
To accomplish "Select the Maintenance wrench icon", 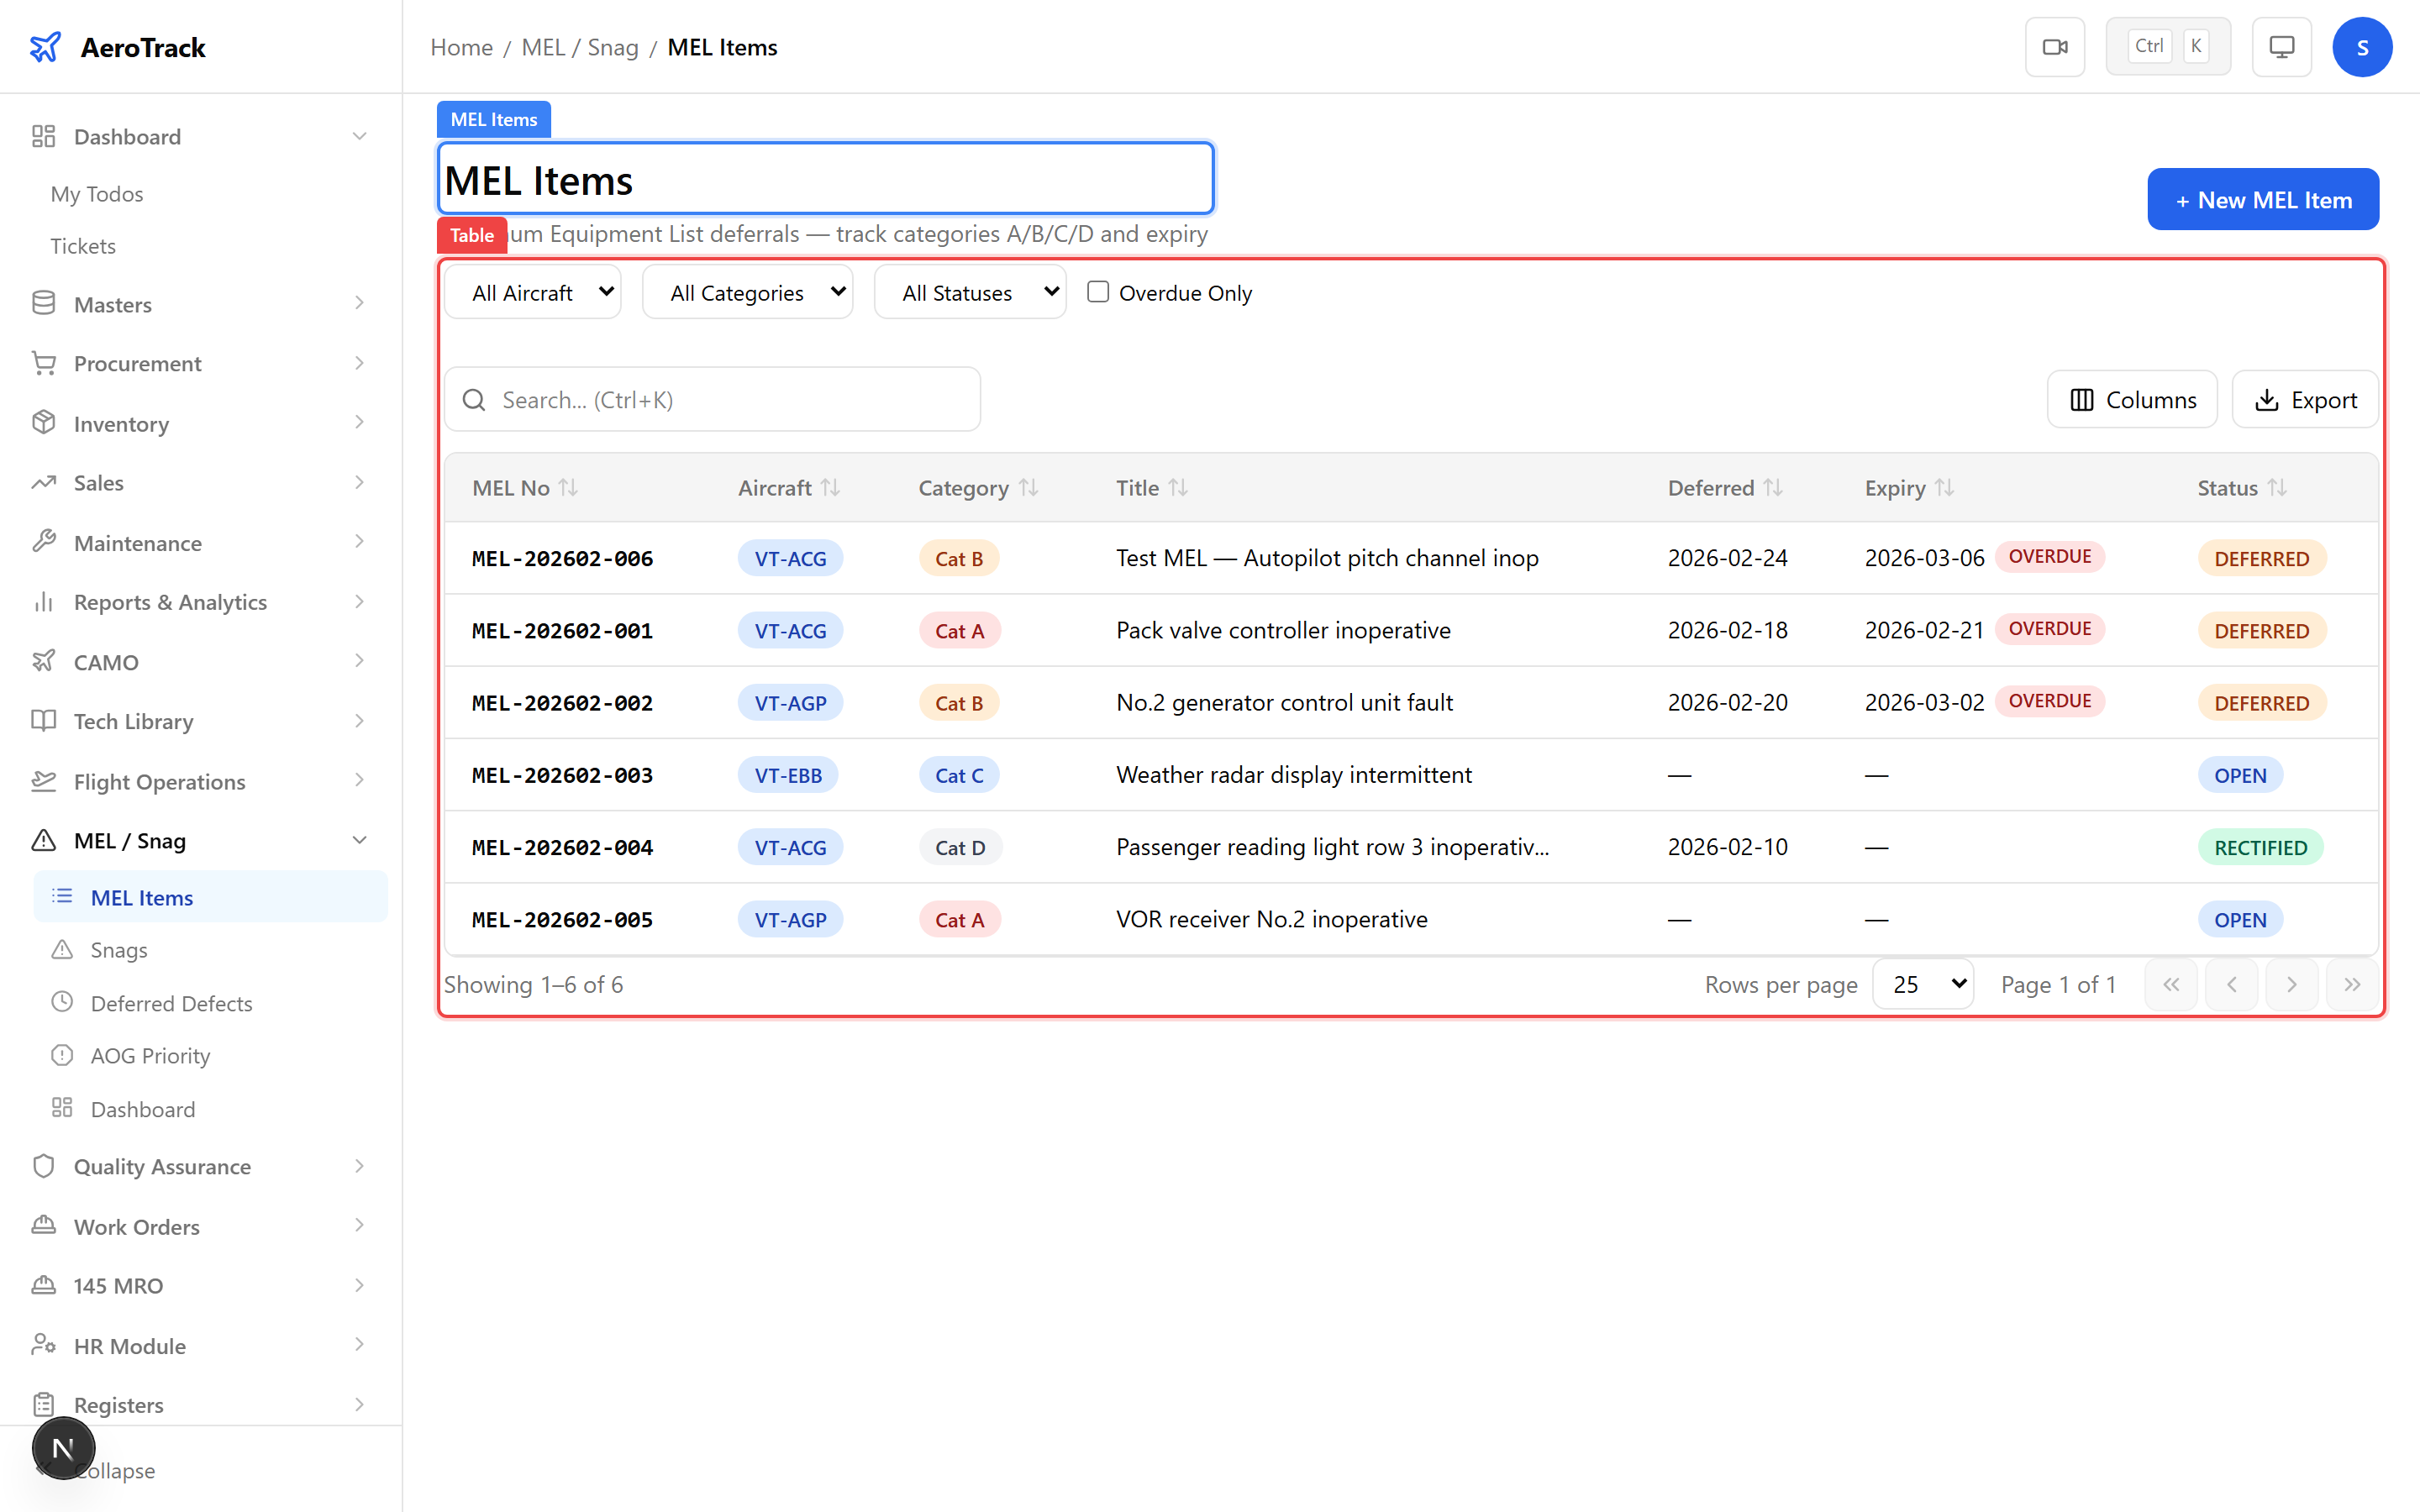I will coord(44,542).
